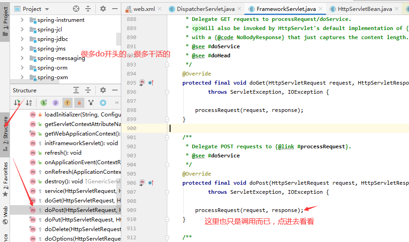Switch to DispatcherServlet.java tab
This screenshot has height=242, width=409.
coord(206,9)
